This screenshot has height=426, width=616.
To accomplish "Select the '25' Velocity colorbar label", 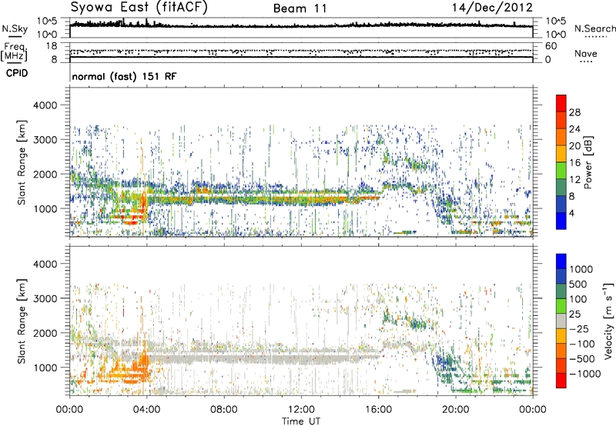I will pos(574,315).
